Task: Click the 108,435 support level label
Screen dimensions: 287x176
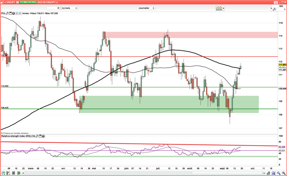Action: tap(5, 108)
